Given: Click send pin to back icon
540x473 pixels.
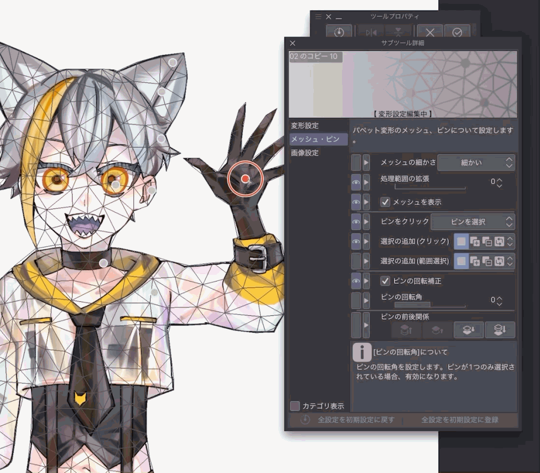Looking at the screenshot, I should (x=499, y=330).
